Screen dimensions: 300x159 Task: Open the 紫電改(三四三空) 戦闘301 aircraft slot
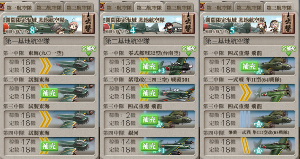coord(149,93)
